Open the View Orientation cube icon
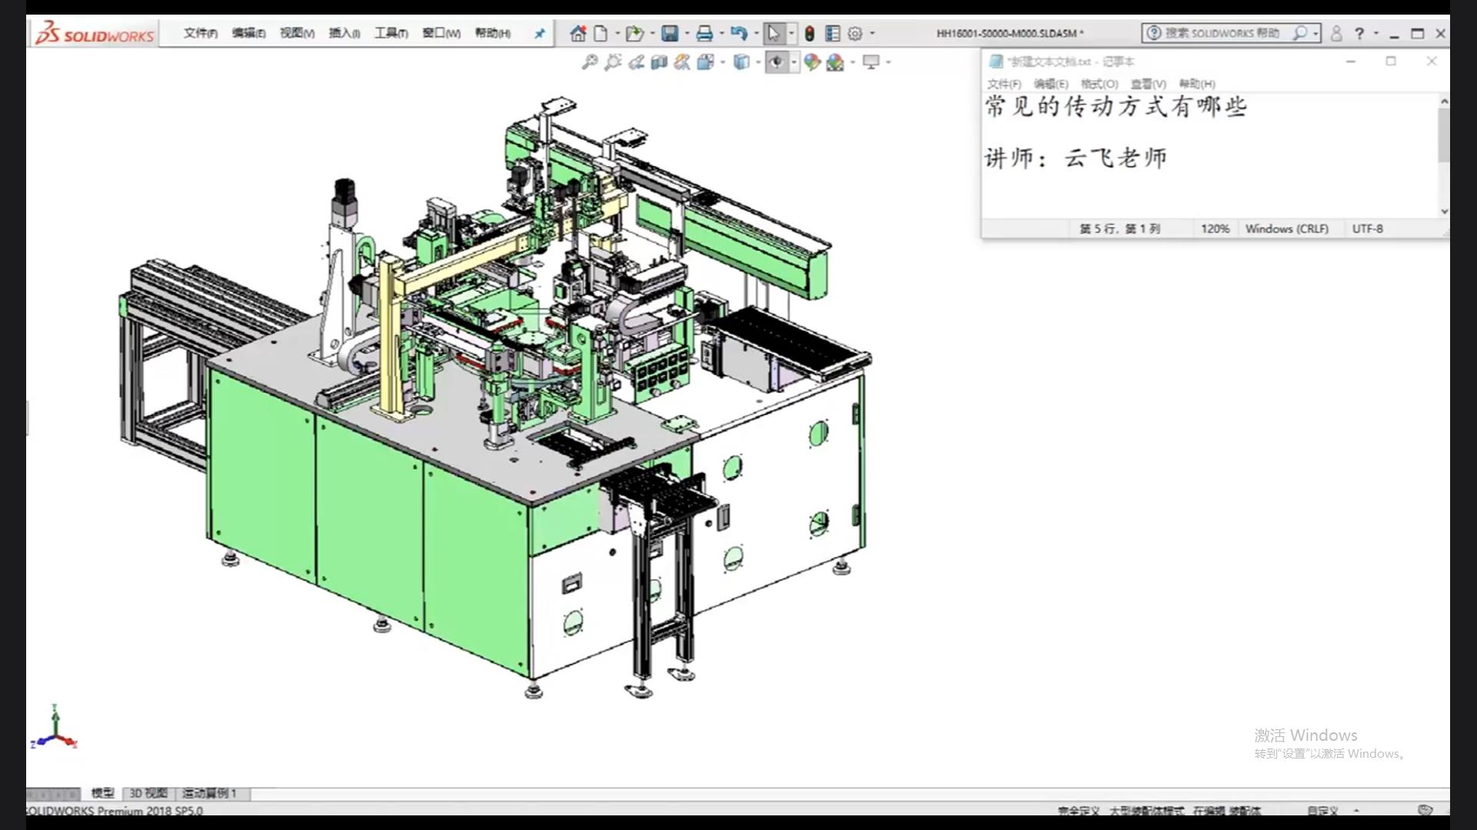This screenshot has height=830, width=1477. click(x=705, y=62)
